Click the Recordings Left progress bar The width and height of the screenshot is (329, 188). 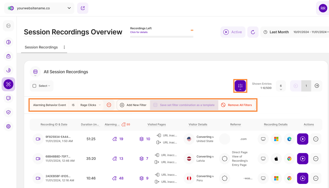tap(161, 37)
